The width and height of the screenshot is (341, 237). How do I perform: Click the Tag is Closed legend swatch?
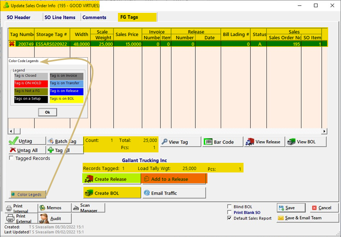tap(31, 76)
